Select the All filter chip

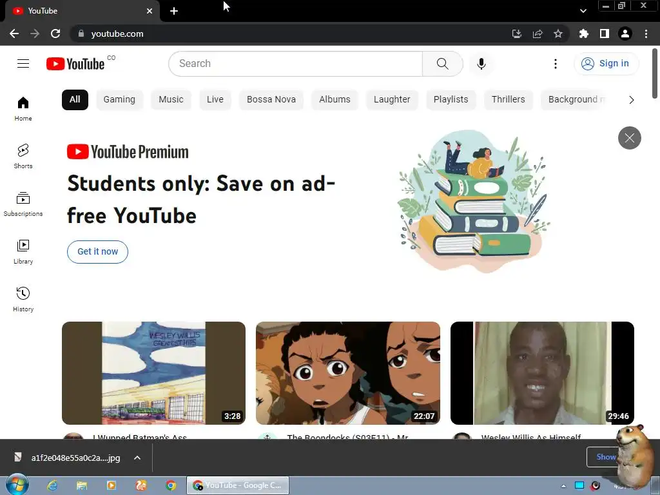(75, 100)
